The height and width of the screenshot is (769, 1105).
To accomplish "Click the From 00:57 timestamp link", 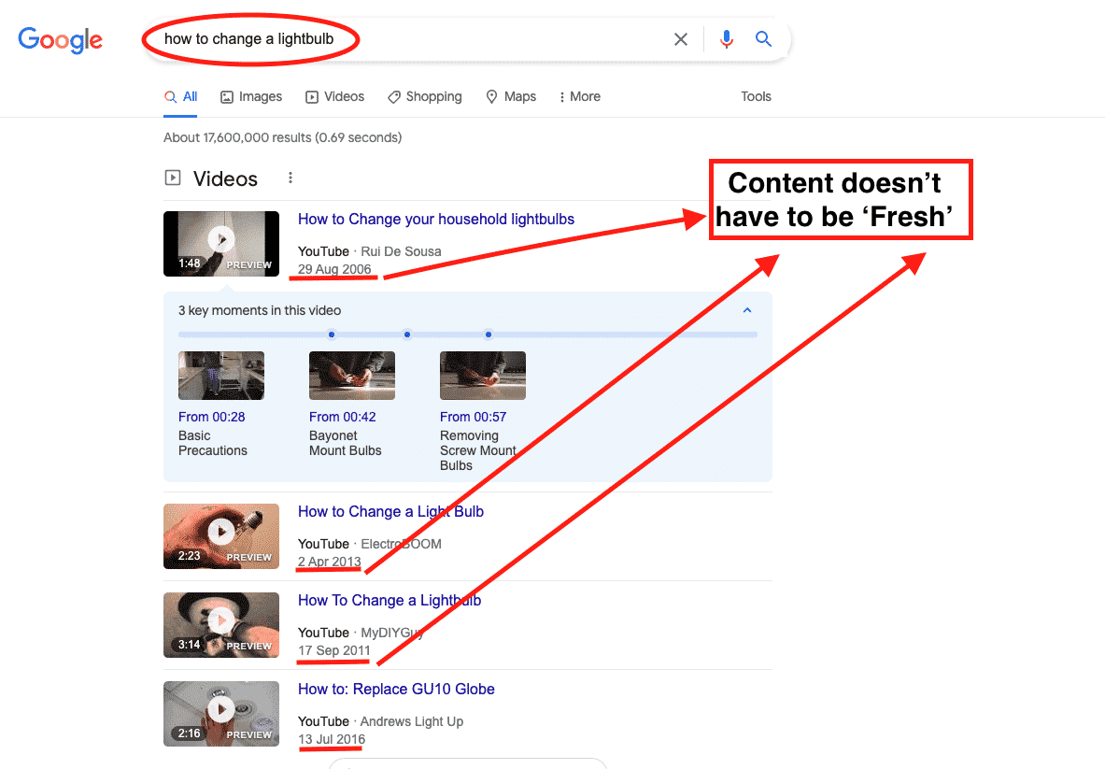I will tap(473, 417).
